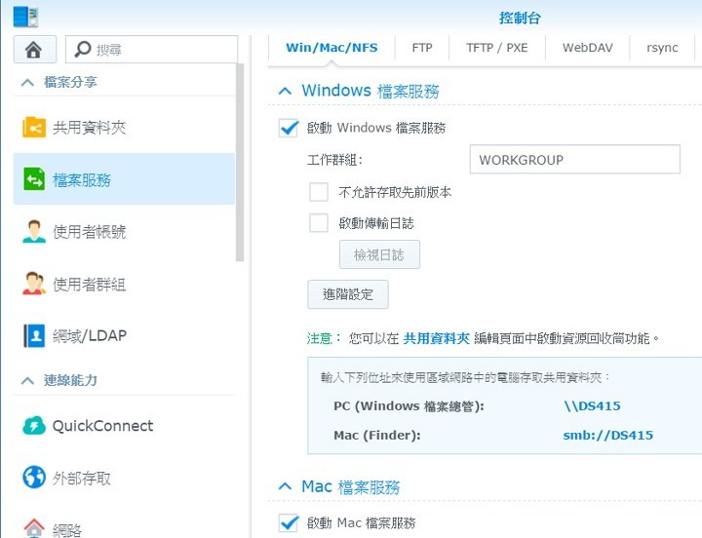Screen dimensions: 702x538
Task: Select 使用者群組 in sidebar
Action: click(x=124, y=284)
